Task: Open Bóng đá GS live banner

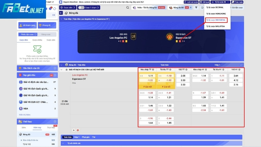Action: [x=180, y=8]
